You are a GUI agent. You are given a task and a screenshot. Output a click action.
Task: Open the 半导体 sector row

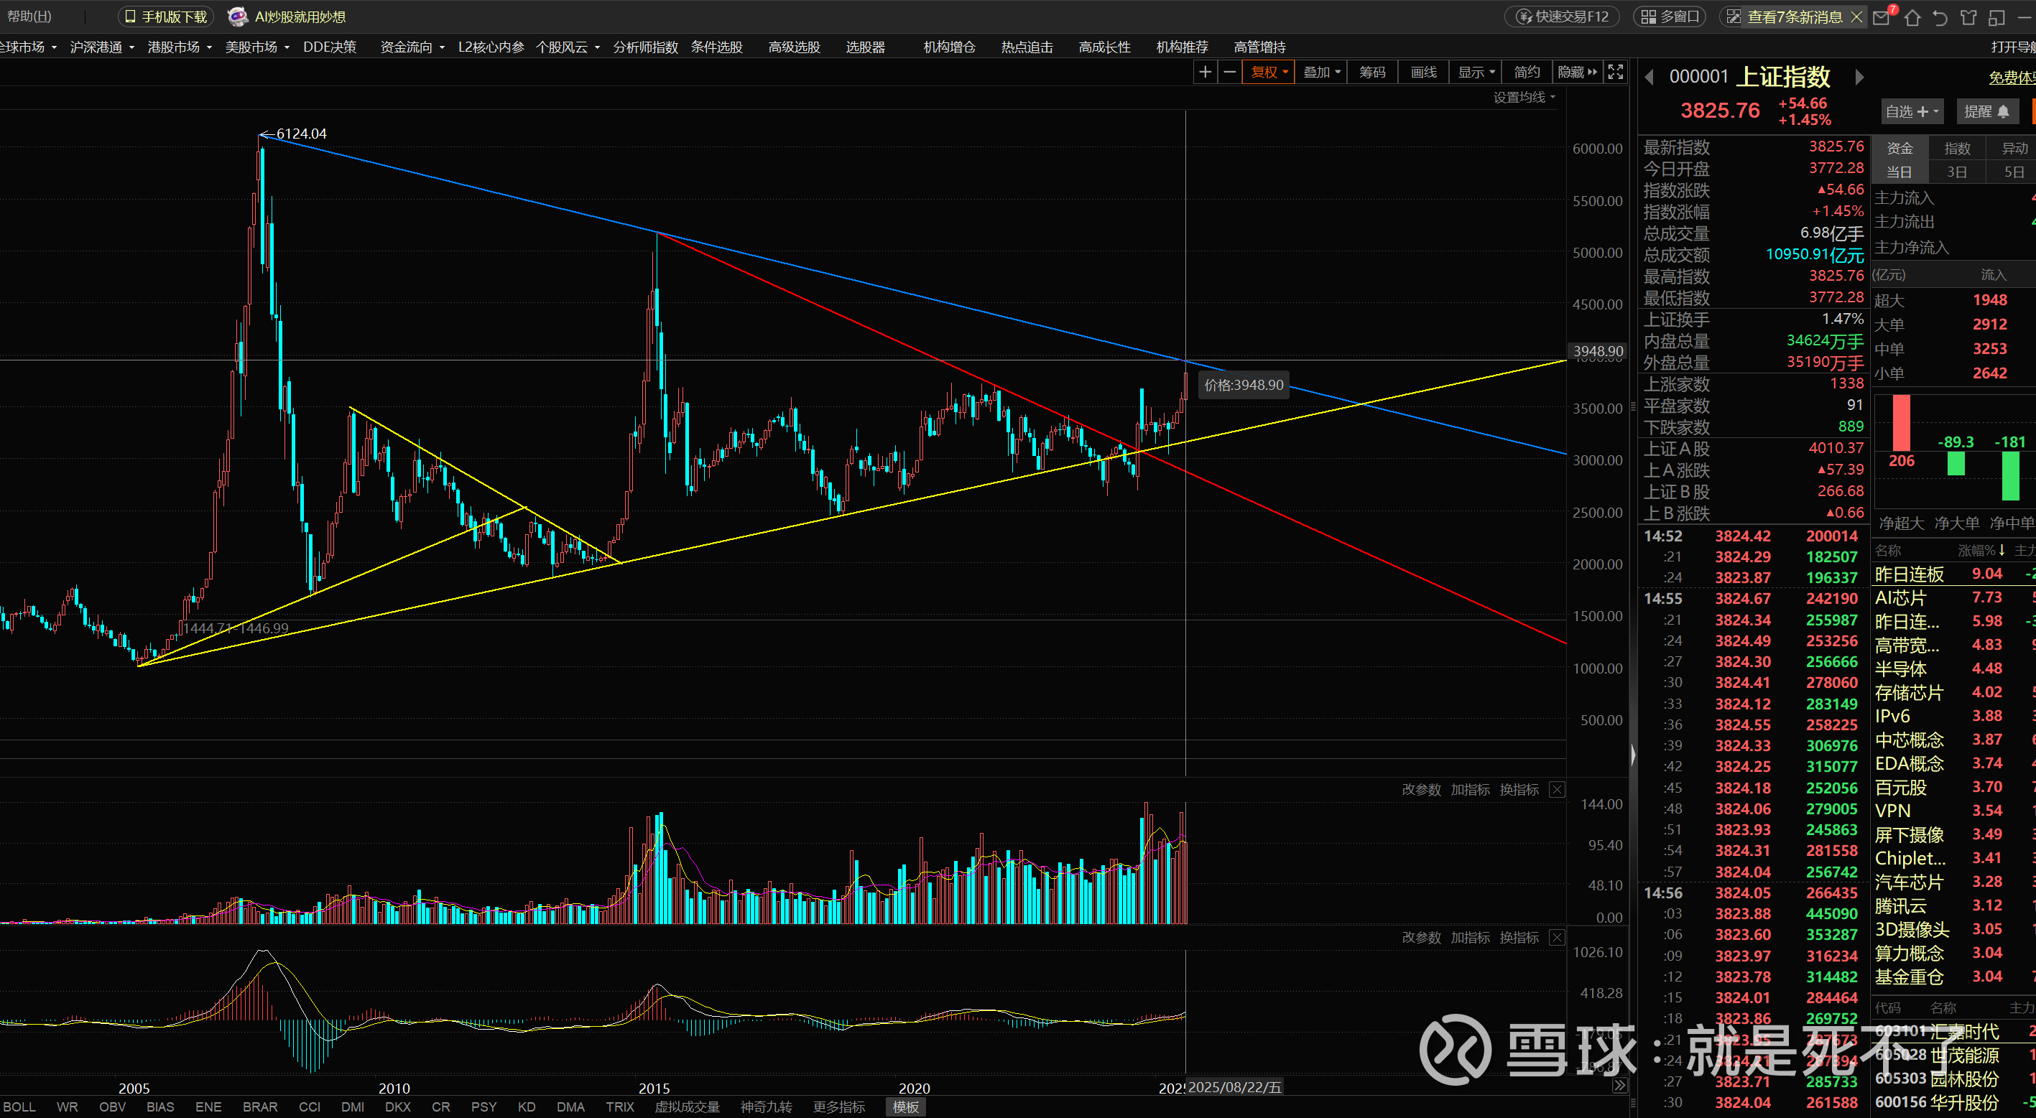(1954, 669)
